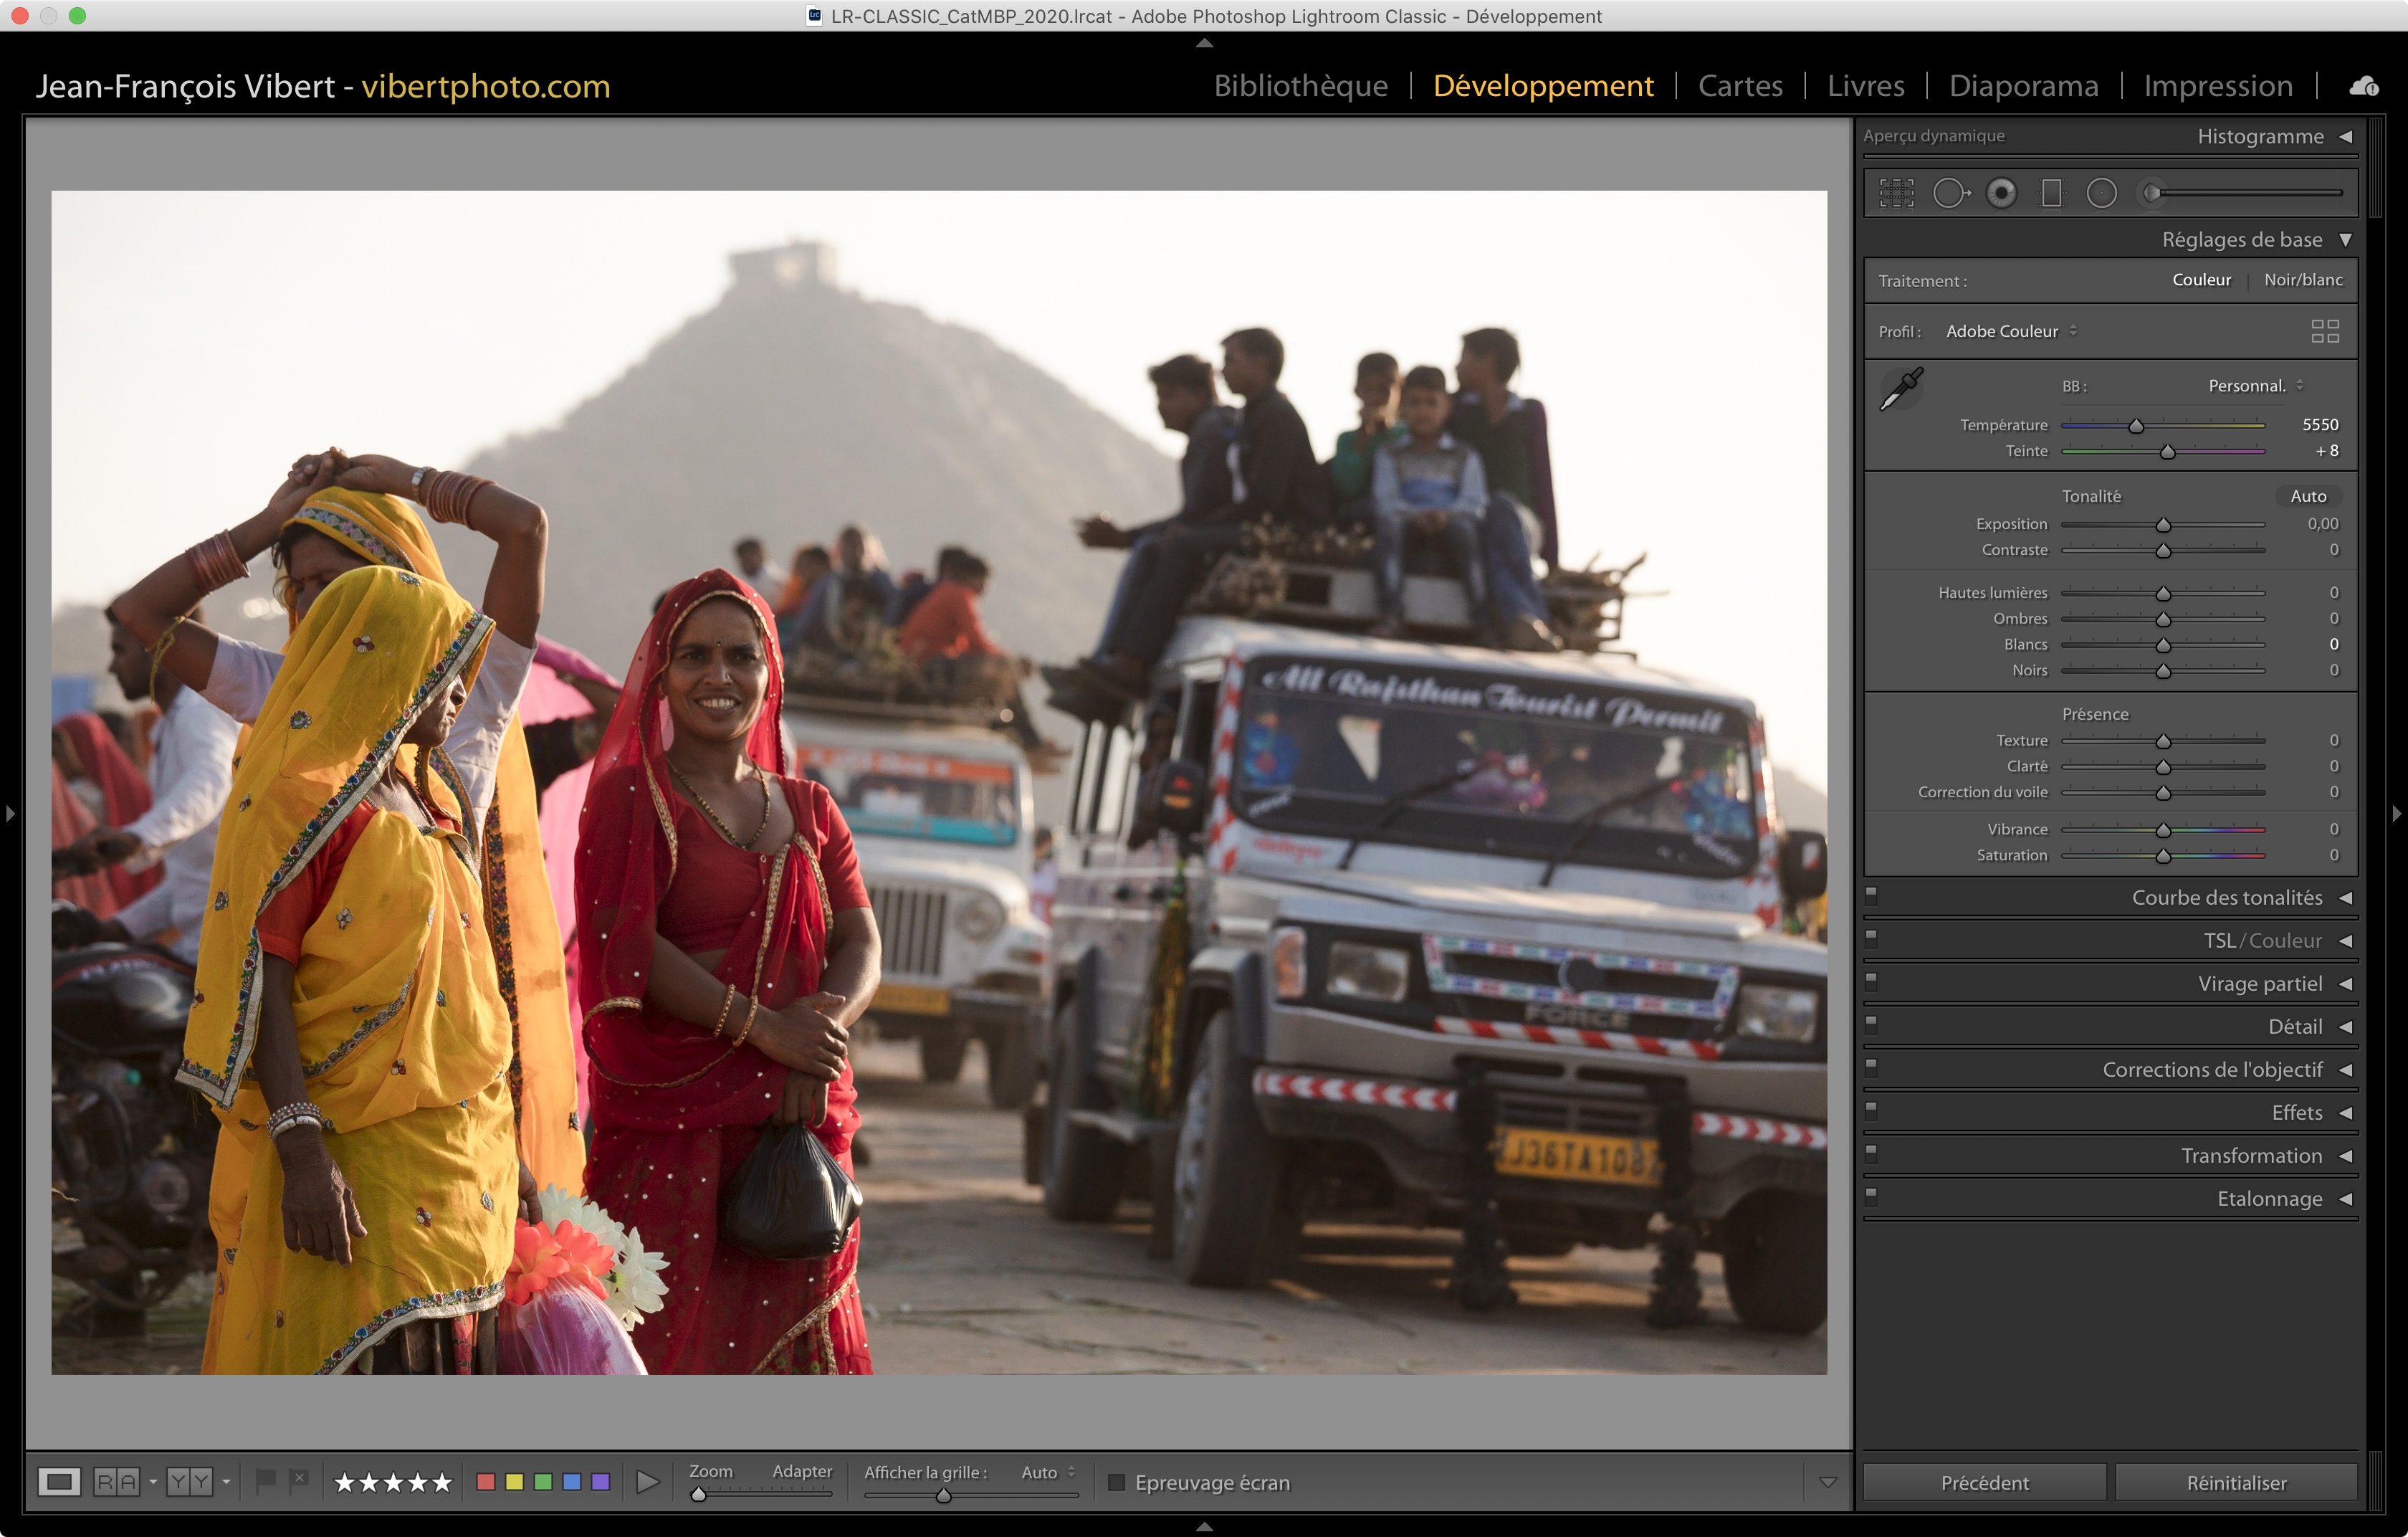The image size is (2408, 1537).
Task: Click the Réinitialiser button
Action: click(2235, 1482)
